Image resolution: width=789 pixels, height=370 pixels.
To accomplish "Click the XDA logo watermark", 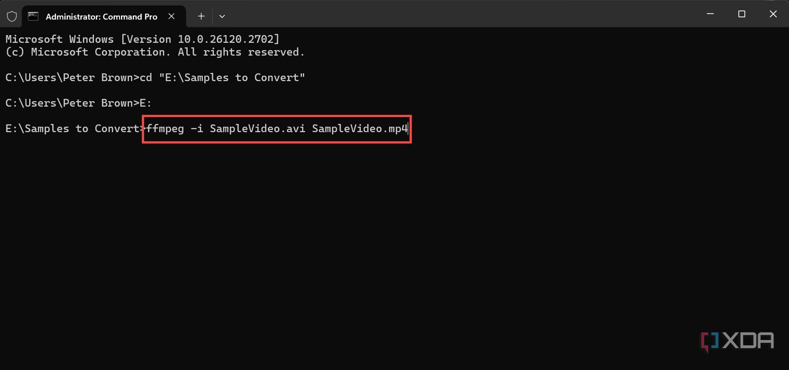I will (x=737, y=341).
